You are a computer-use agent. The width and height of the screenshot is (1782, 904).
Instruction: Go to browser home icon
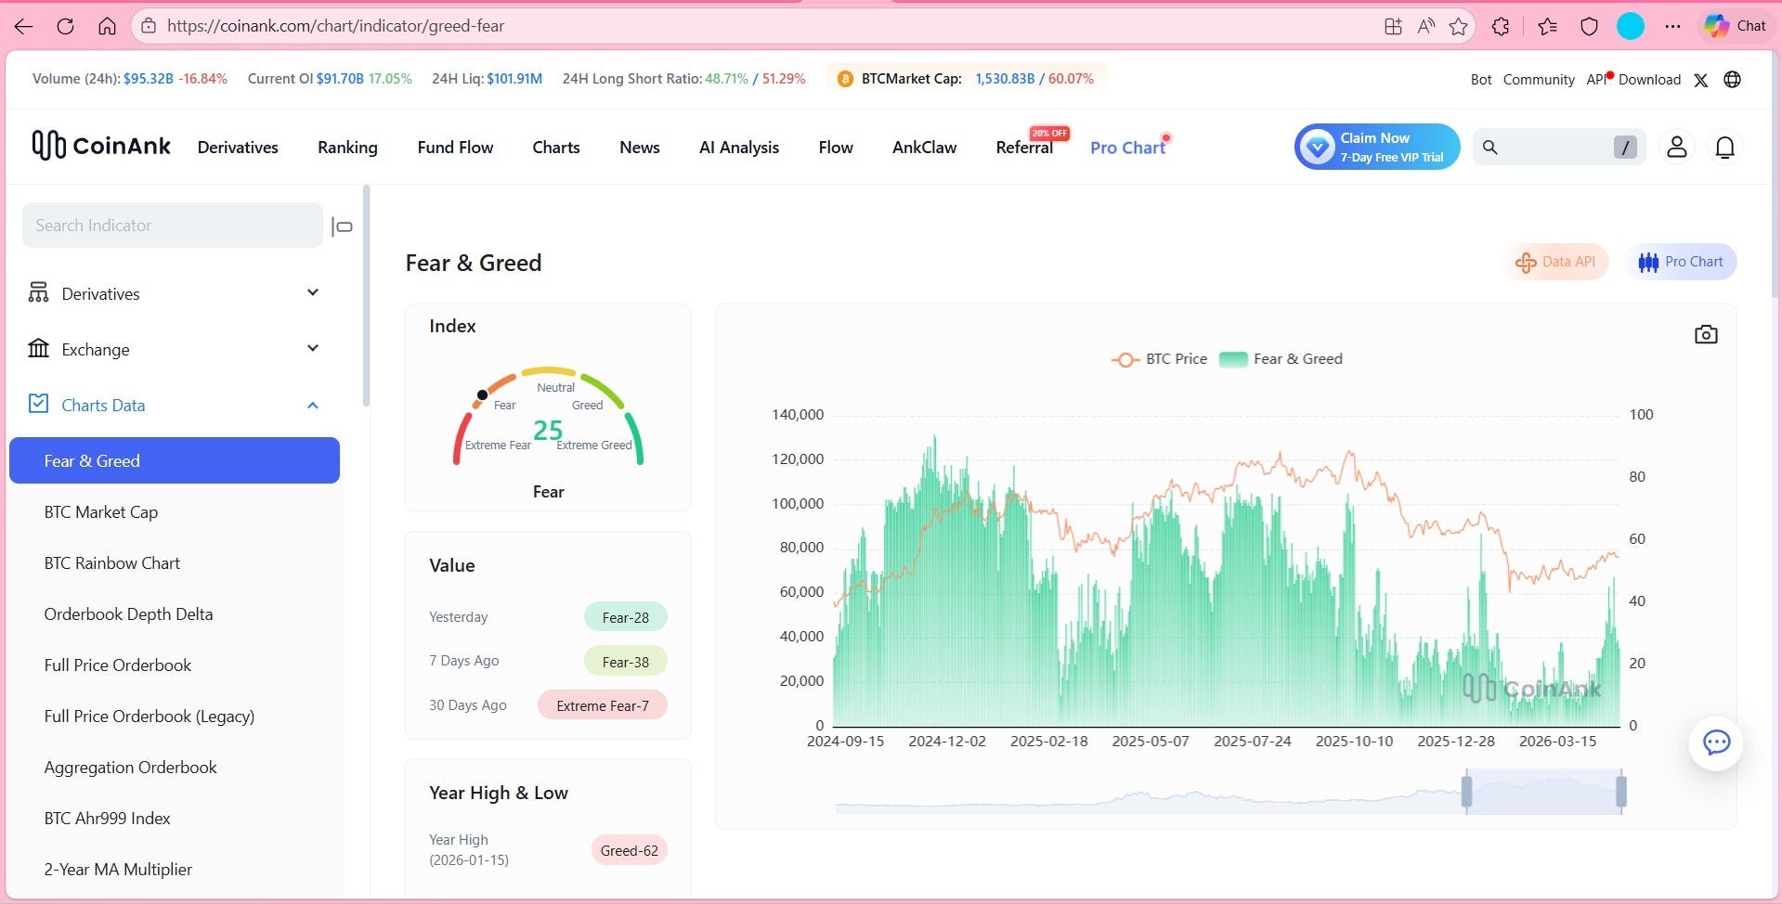point(107,26)
